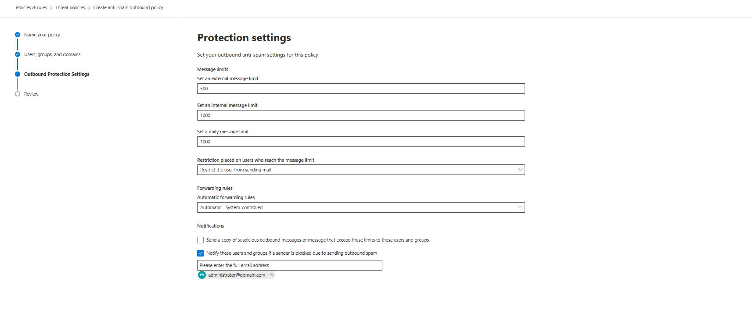Enable 'Send a copy of suspicious outbound messages' checkbox
Image resolution: width=752 pixels, height=310 pixels.
[x=201, y=240]
